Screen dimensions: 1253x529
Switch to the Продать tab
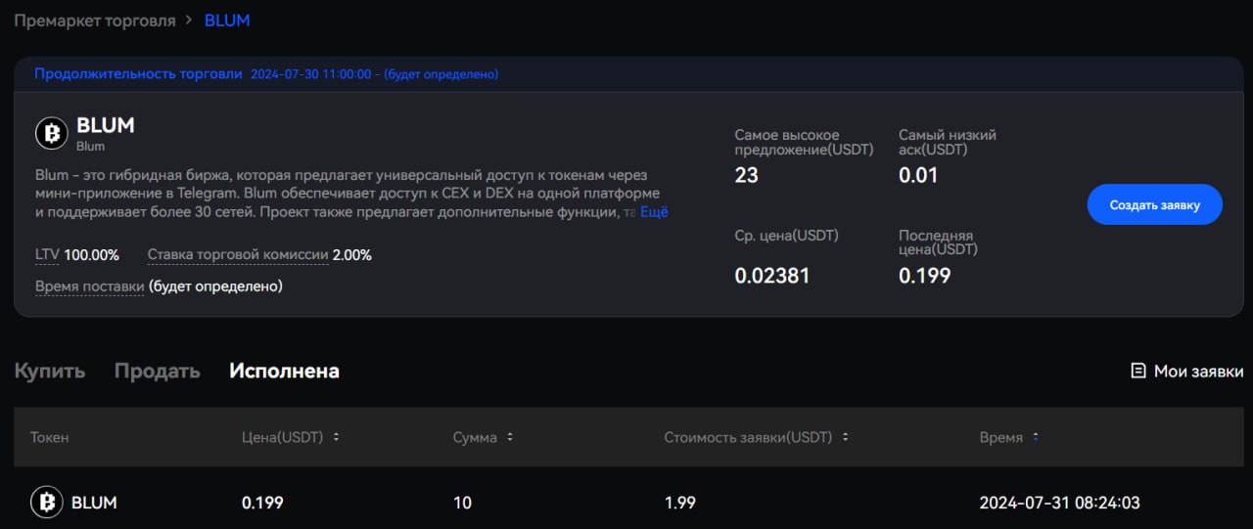point(157,371)
